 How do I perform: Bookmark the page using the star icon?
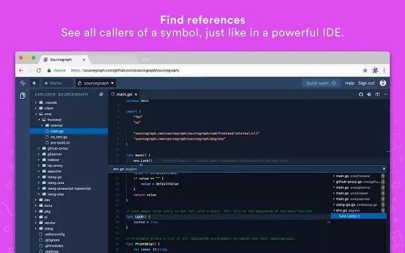(365, 70)
